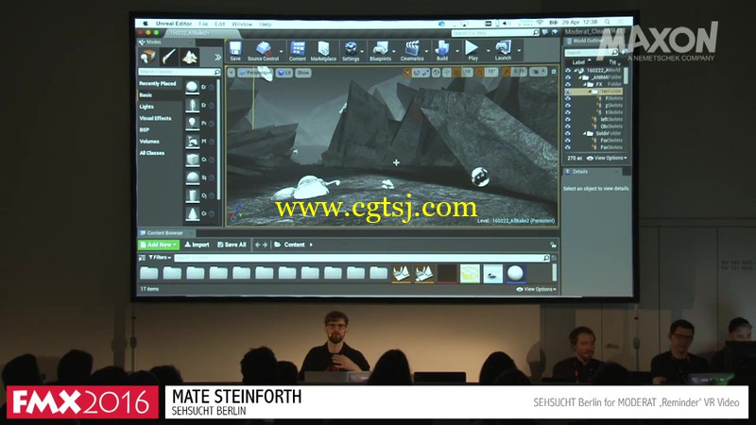This screenshot has width=756, height=425.
Task: Click the Settings toolbar icon
Action: tap(351, 50)
